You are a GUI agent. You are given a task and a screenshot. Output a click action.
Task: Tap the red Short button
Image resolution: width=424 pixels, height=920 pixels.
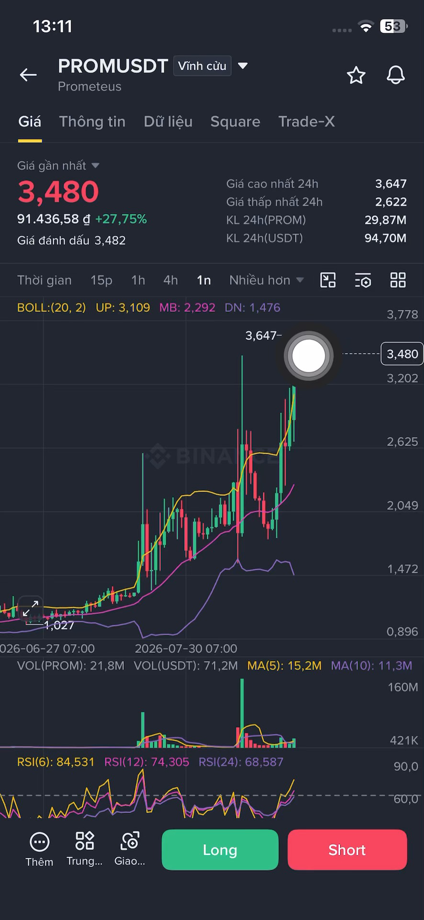347,850
